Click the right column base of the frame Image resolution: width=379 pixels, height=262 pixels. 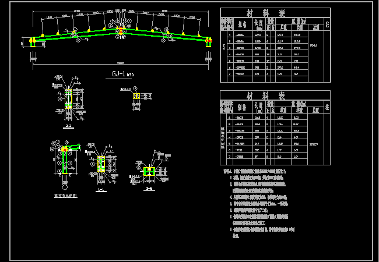pyautogui.click(x=208, y=41)
